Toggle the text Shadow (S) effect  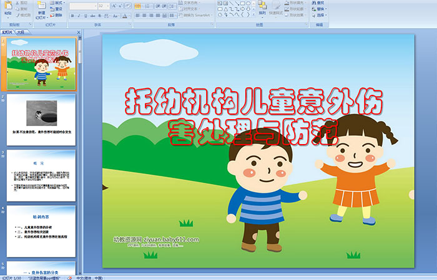coord(99,16)
